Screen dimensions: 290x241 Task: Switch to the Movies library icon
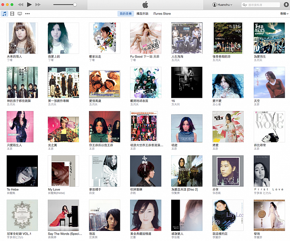click(x=12, y=14)
